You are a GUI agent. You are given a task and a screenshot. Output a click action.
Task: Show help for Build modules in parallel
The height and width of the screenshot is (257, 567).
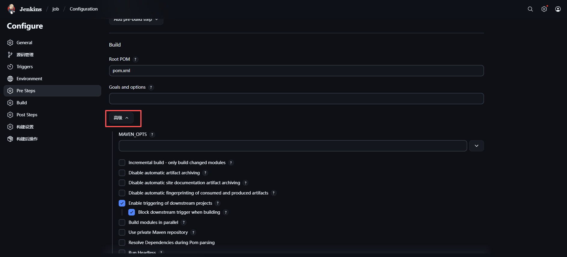184,222
